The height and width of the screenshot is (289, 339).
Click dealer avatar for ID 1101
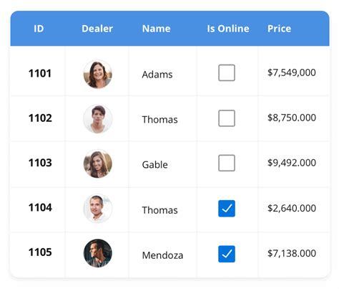(x=98, y=74)
